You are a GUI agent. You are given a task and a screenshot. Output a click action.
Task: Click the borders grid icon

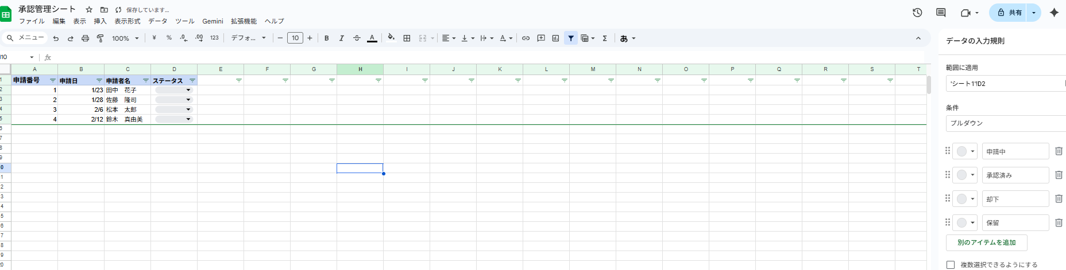tap(407, 38)
